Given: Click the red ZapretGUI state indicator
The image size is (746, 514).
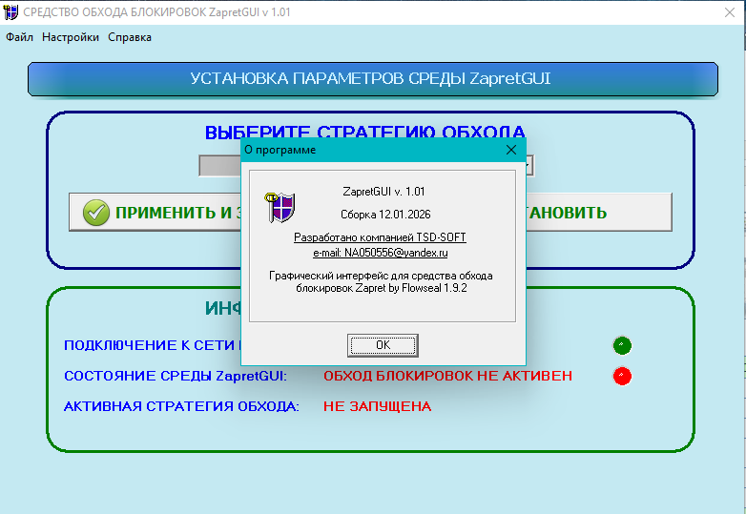Looking at the screenshot, I should (x=622, y=376).
